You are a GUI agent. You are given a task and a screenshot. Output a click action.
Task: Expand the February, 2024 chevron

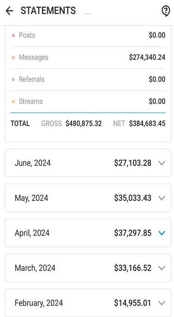coord(161,303)
